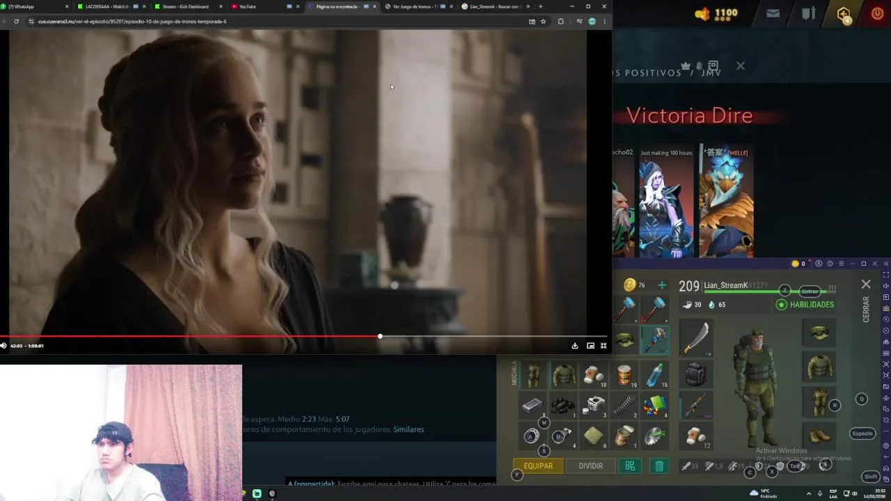Mute the video with the volume icon

tap(3, 346)
